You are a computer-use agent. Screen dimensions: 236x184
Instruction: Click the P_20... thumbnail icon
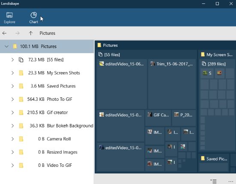(176, 115)
